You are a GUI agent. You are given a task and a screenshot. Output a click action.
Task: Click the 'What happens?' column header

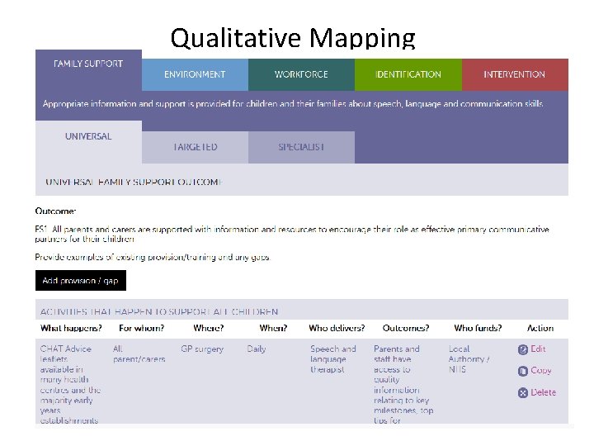click(71, 329)
